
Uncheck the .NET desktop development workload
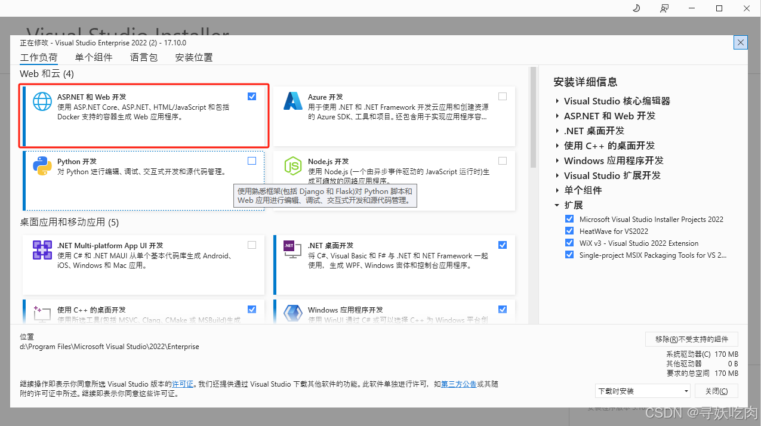click(x=503, y=245)
